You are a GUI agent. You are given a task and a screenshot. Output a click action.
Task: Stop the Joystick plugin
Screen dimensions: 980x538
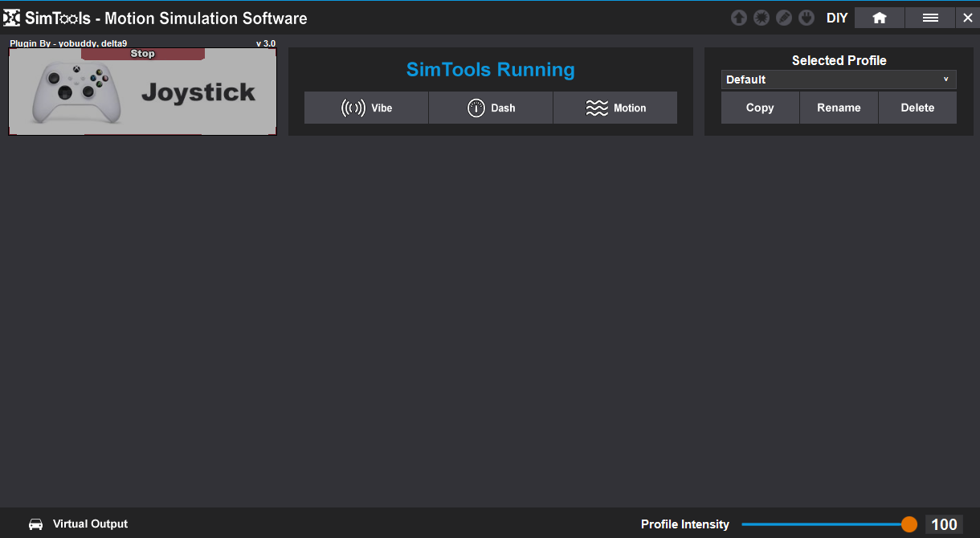[143, 54]
